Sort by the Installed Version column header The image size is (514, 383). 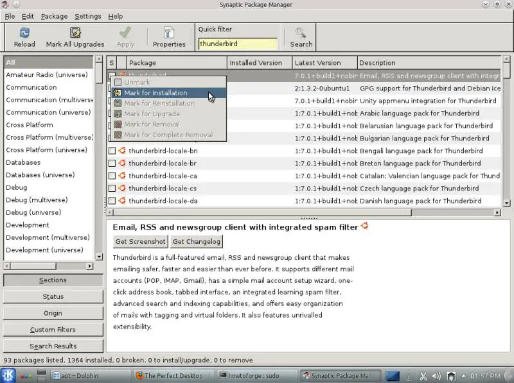tap(260, 63)
